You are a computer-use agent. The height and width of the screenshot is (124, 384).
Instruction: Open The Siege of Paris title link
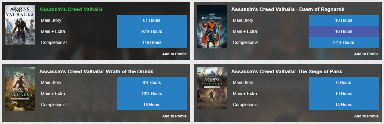[287, 72]
